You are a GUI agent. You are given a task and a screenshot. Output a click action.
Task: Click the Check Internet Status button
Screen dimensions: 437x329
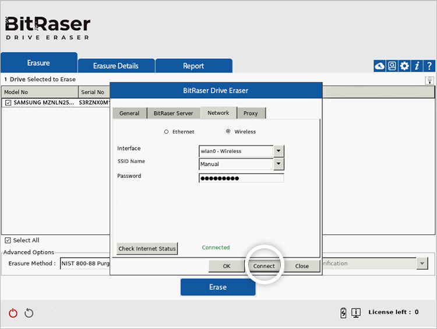click(x=147, y=248)
